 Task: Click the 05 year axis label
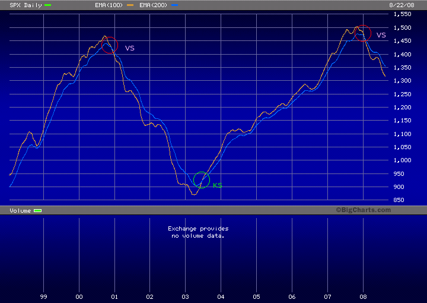pyautogui.click(x=257, y=296)
